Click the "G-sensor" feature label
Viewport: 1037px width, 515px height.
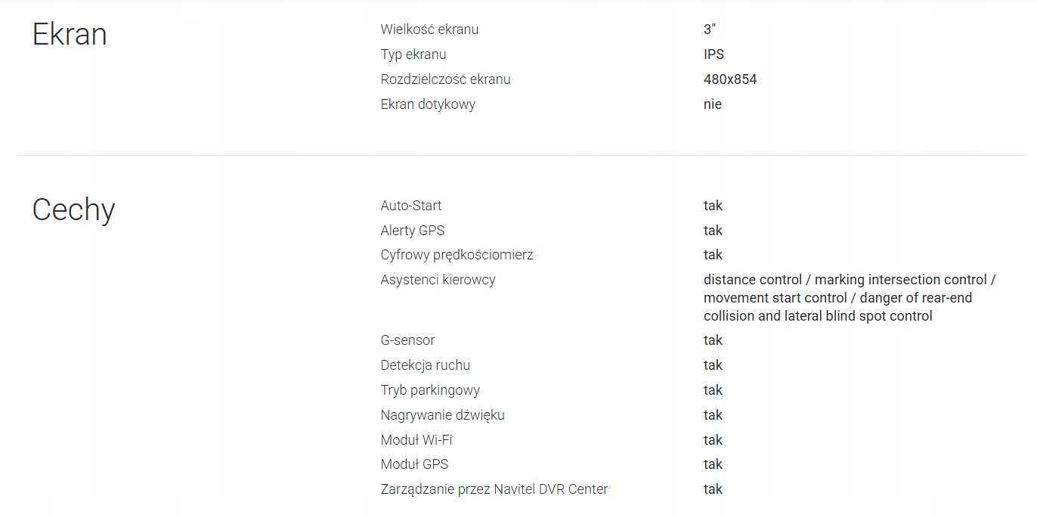[x=407, y=340]
